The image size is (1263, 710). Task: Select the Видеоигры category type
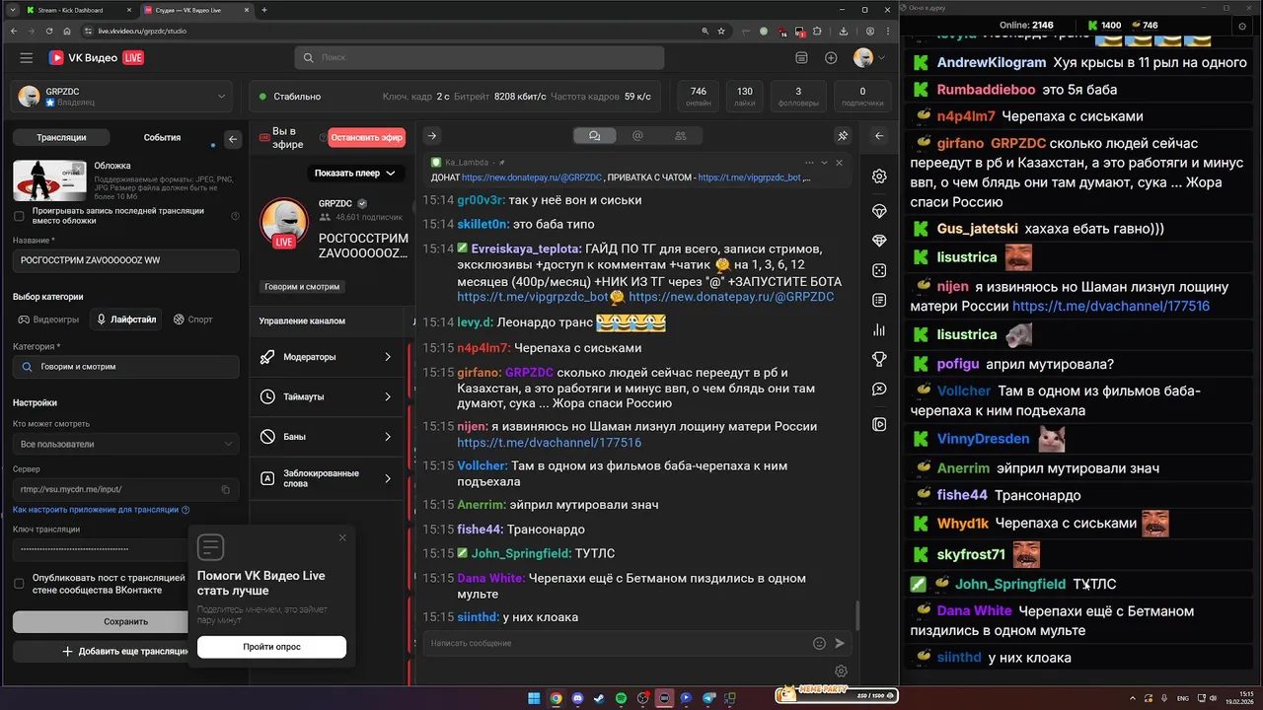click(x=48, y=319)
